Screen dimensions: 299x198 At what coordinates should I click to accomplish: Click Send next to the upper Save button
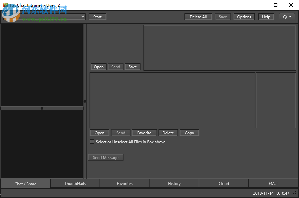[116, 67]
